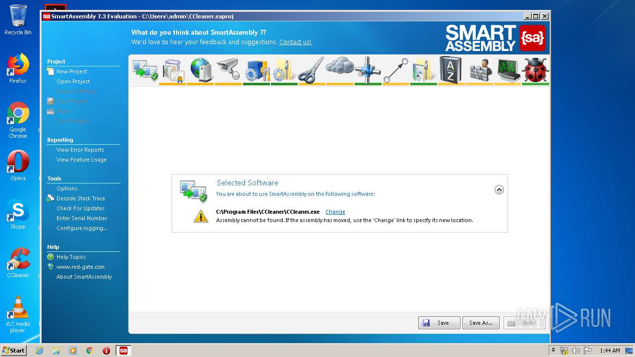Click the yellow warning triangle icon
The width and height of the screenshot is (635, 357).
[201, 216]
